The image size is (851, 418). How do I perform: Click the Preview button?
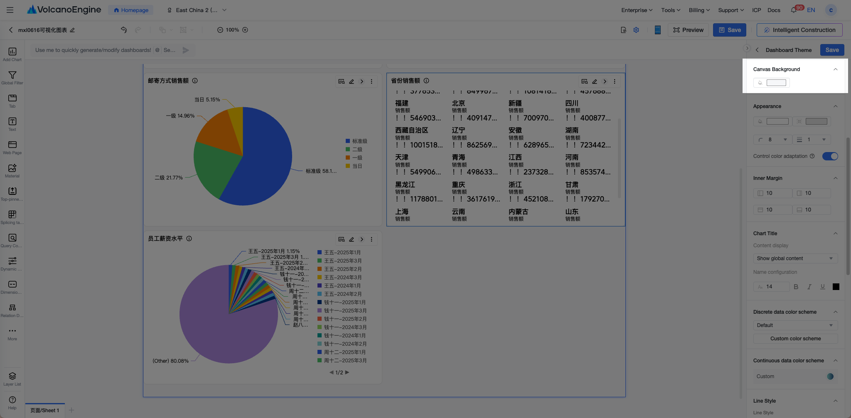pos(688,30)
